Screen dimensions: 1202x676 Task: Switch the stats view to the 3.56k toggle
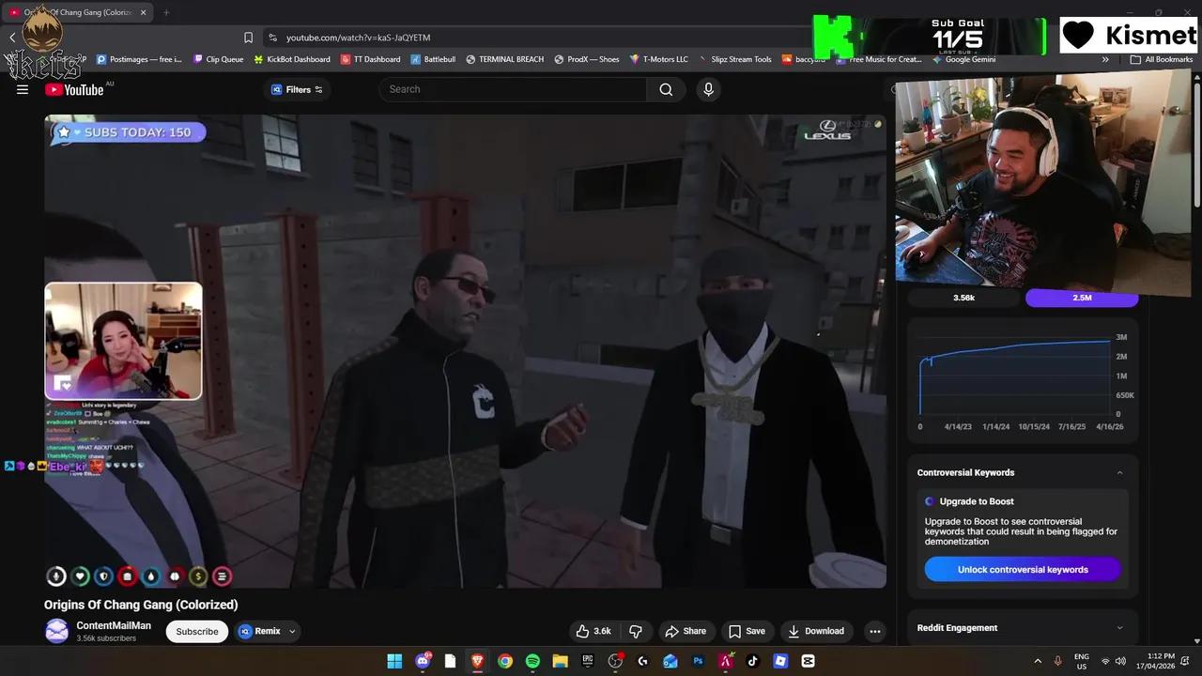(x=963, y=297)
